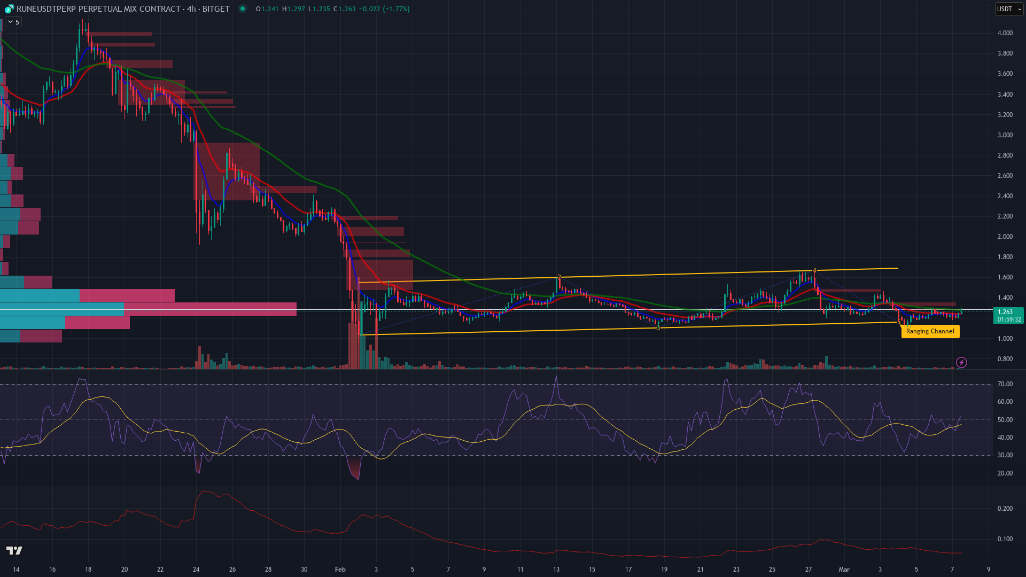Image resolution: width=1026 pixels, height=577 pixels.
Task: Select the wave label 3 marker
Action: click(x=658, y=328)
